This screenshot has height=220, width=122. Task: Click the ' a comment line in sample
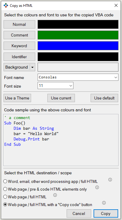pyautogui.click(x=17, y=118)
